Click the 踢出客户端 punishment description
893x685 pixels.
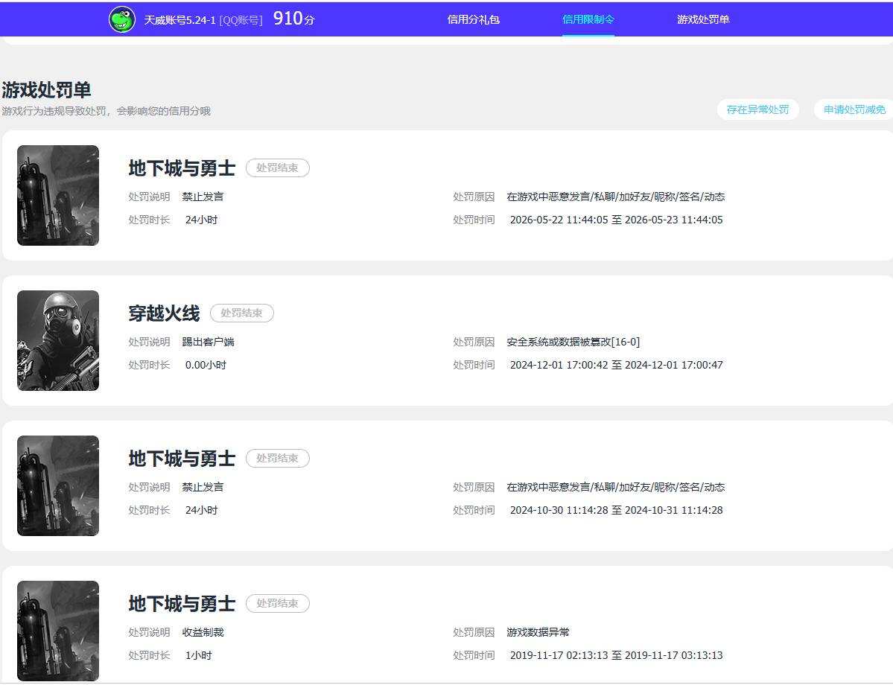(x=209, y=342)
